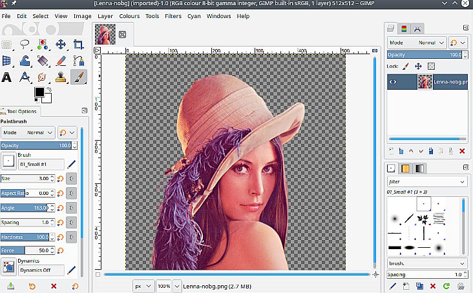Toggle link for Spacing setting
Viewport: 473px width, 293px height.
point(72,222)
